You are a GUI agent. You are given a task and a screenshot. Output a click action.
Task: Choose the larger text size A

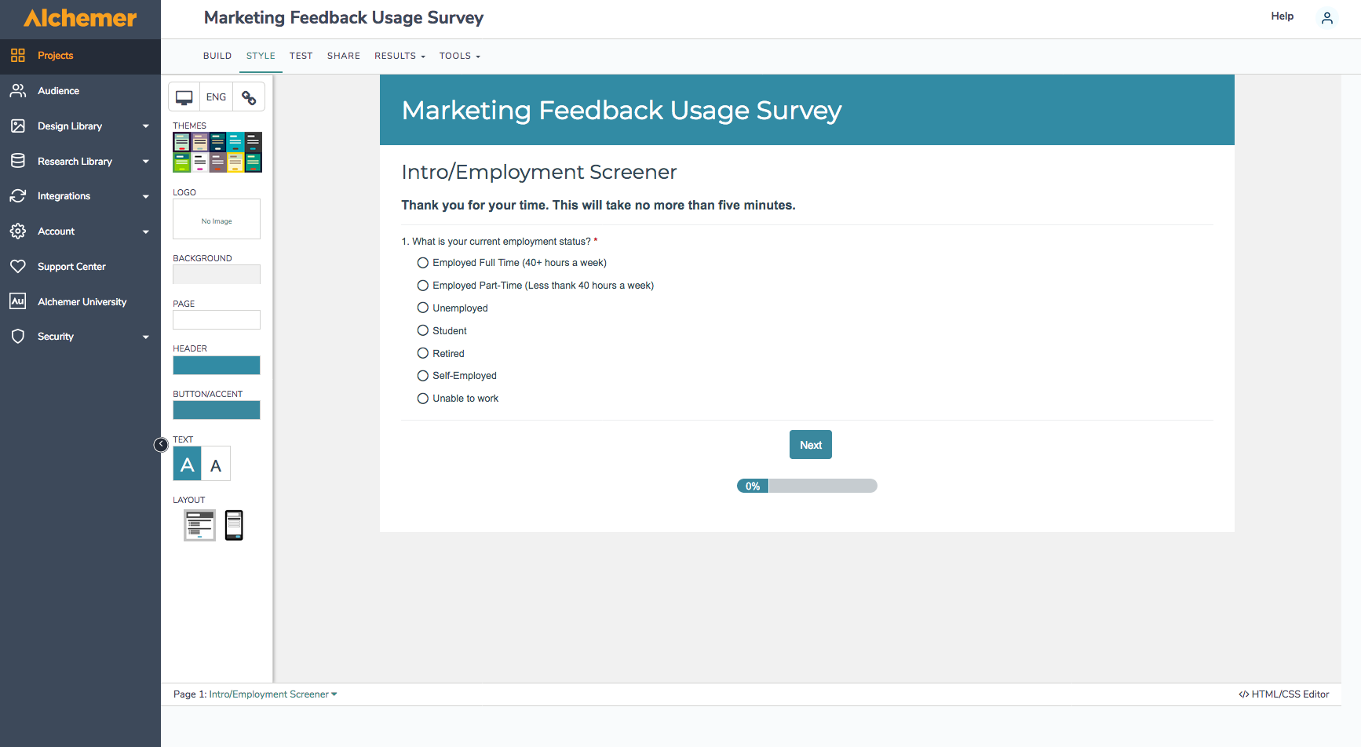(x=188, y=465)
